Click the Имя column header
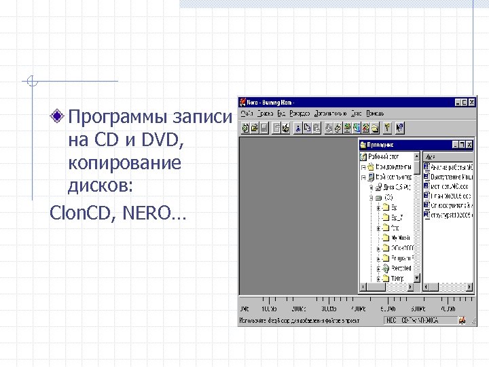Screen dimensions: 489x367 tap(448, 157)
